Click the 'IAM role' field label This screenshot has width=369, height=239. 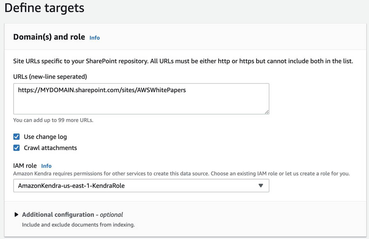click(x=25, y=166)
